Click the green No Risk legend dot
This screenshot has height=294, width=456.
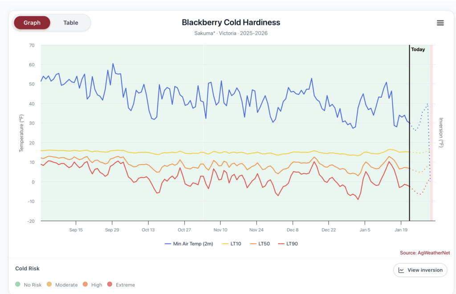[17, 284]
